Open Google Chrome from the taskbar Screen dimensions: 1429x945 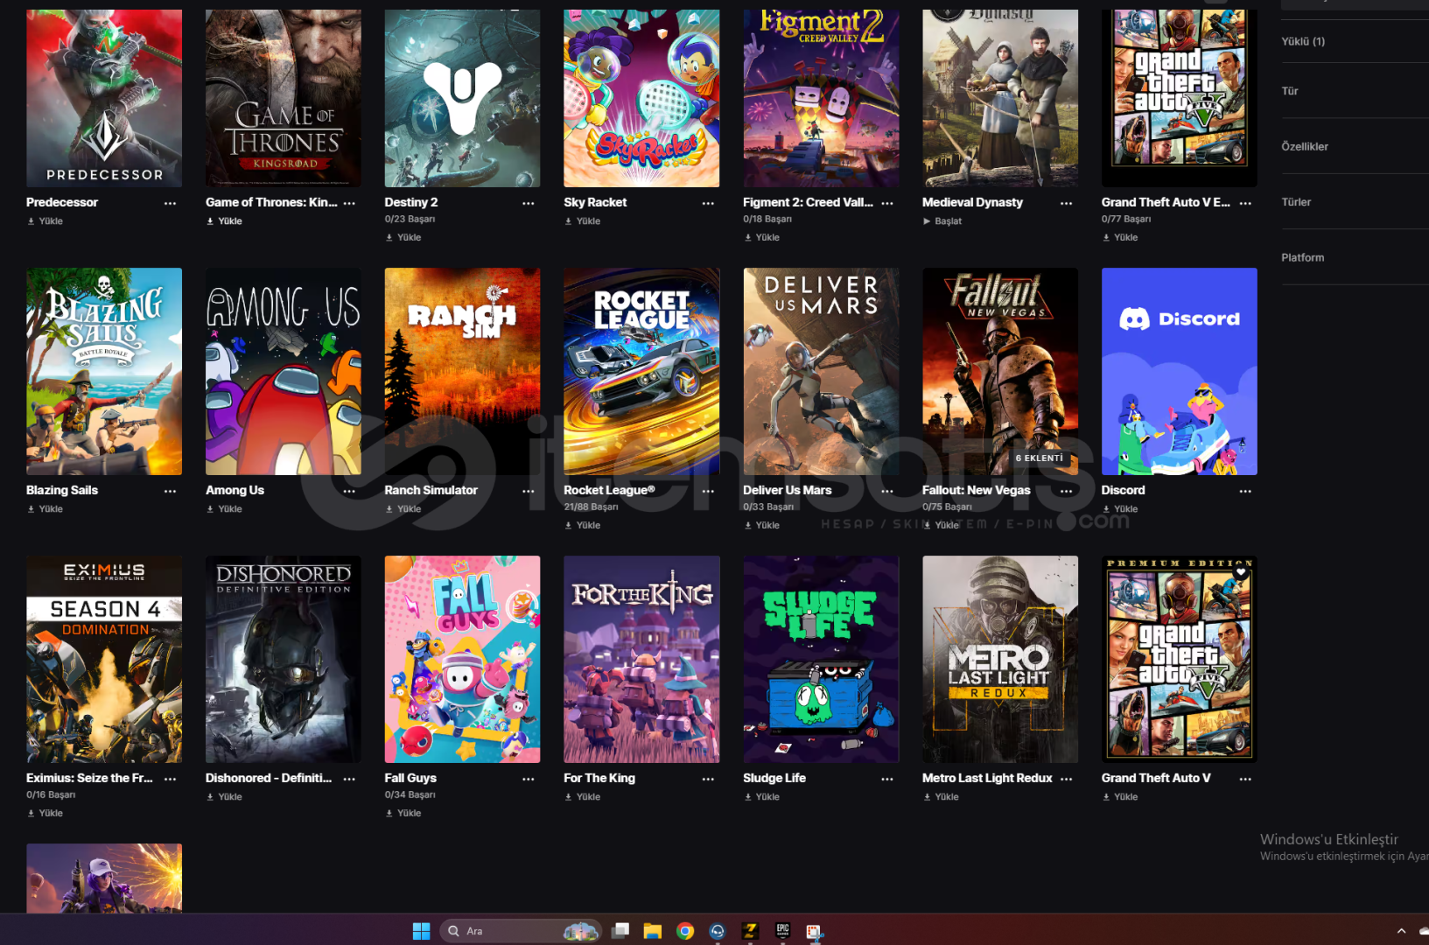tap(685, 931)
